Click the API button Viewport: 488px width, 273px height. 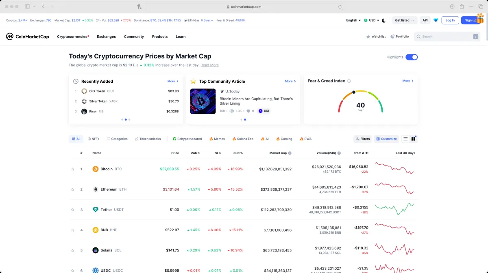425,20
